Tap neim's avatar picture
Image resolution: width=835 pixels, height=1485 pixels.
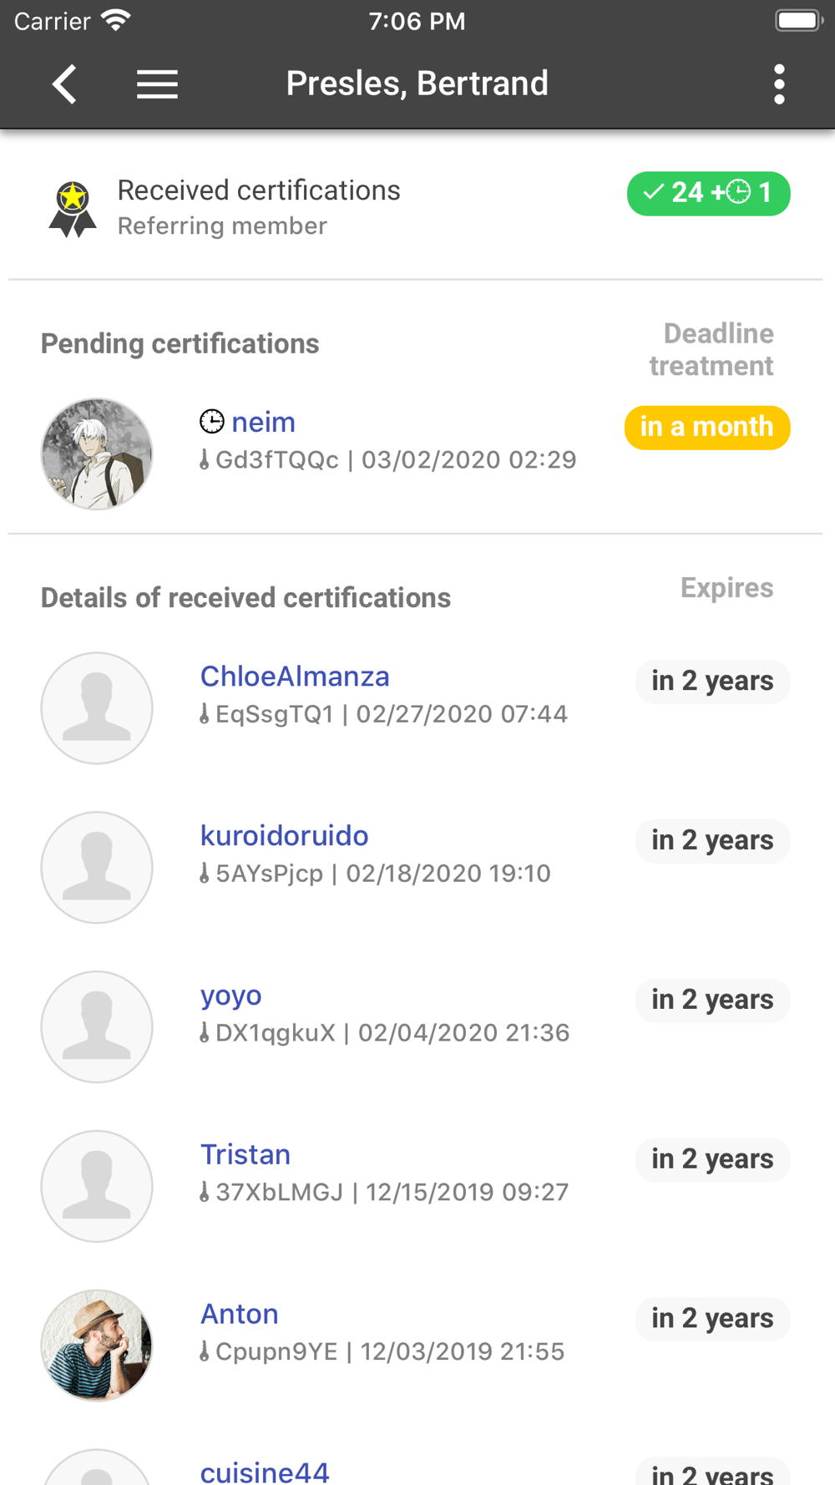97,454
